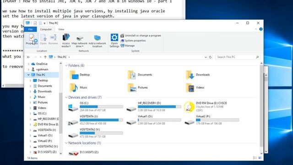
Task: Switch to the View ribbon tab
Action: tap(61, 29)
